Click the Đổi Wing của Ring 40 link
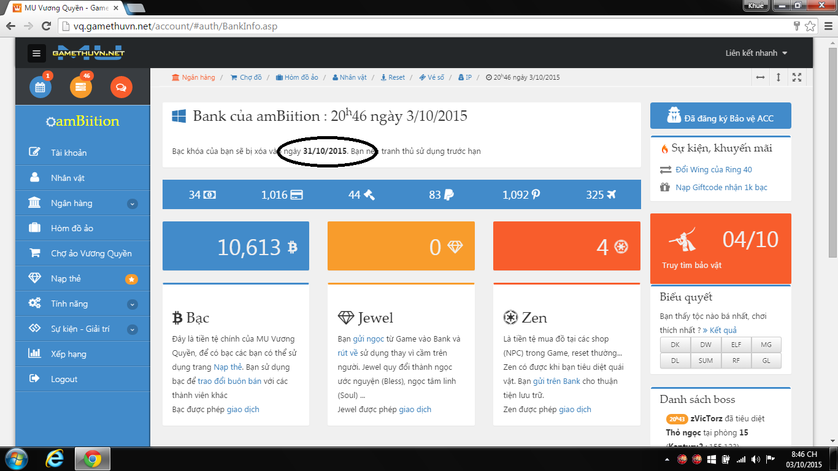This screenshot has height=471, width=838. click(713, 170)
